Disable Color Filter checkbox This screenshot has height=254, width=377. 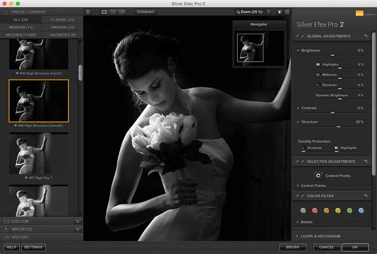point(303,196)
